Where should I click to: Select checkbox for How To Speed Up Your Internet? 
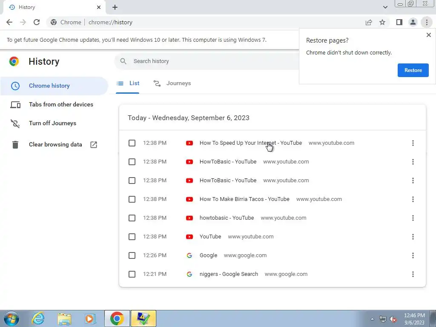pyautogui.click(x=132, y=143)
